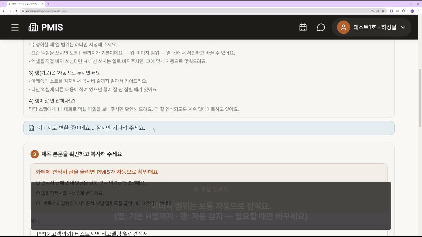Click the '4) 행이 잘 안 잡히나요?' heading
This screenshot has height=237, width=422.
(x=52, y=101)
